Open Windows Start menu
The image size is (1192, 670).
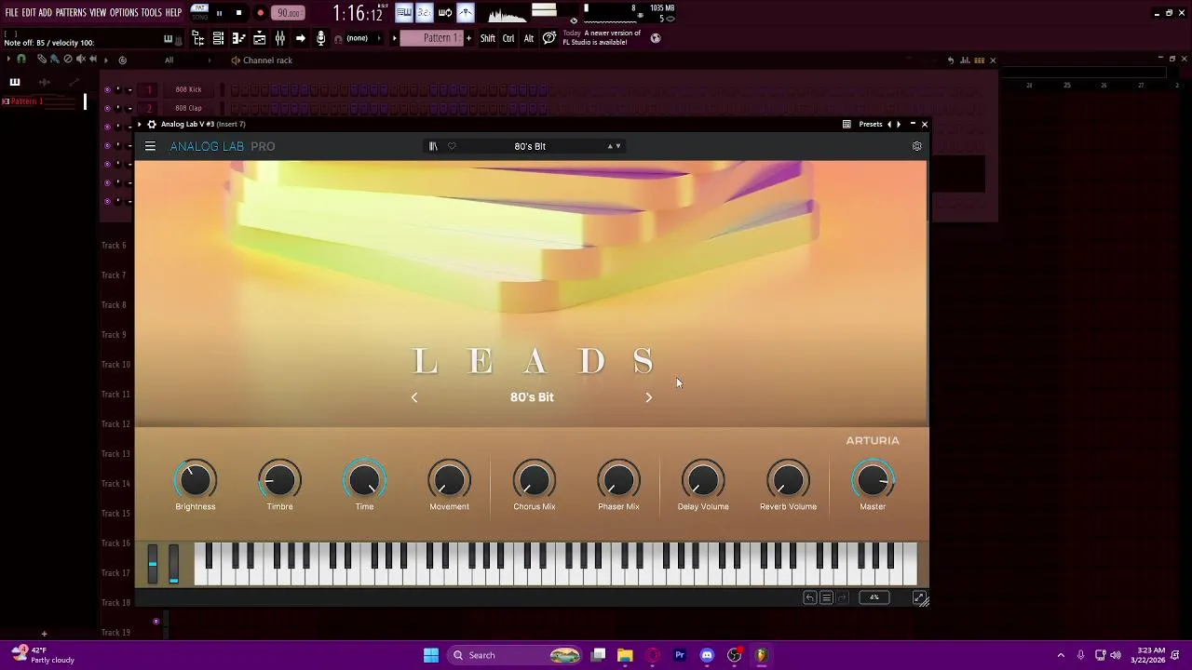pyautogui.click(x=431, y=655)
